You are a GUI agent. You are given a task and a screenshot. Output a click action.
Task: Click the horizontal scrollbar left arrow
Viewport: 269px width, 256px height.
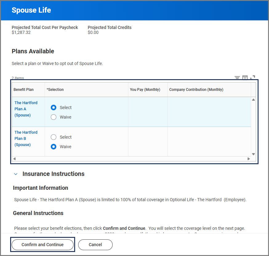[x=14, y=159]
